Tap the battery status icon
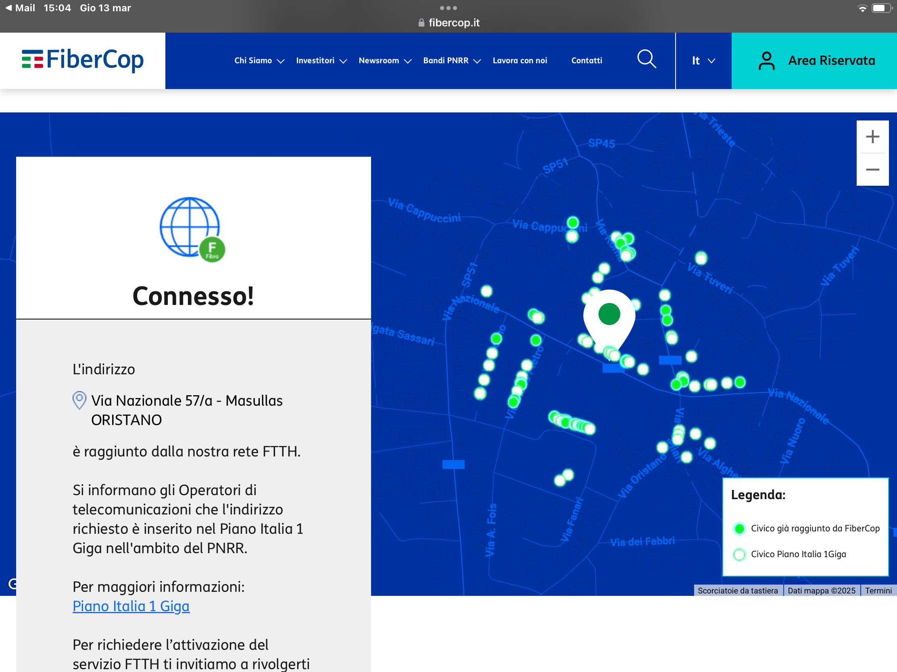897x672 pixels. tap(881, 8)
